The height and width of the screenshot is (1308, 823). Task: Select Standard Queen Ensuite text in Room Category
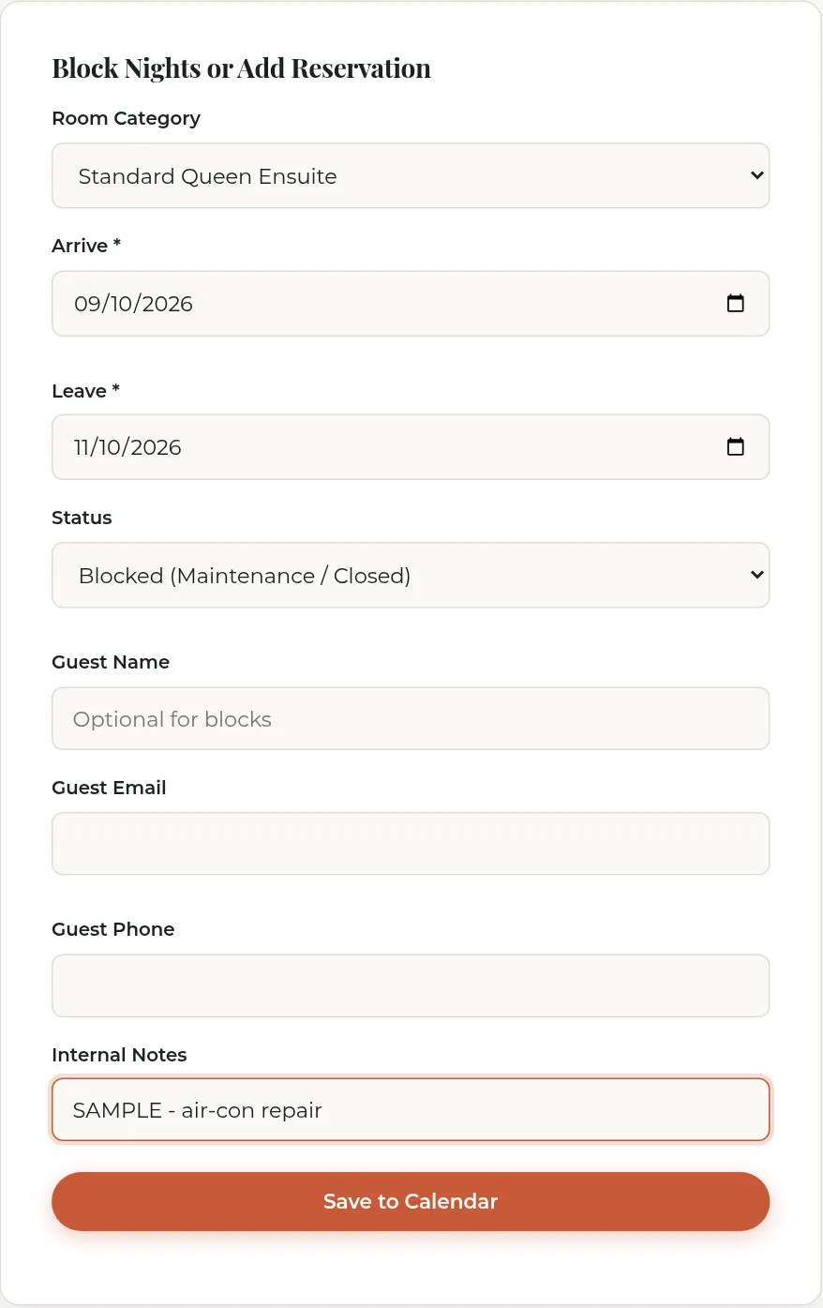click(x=207, y=176)
